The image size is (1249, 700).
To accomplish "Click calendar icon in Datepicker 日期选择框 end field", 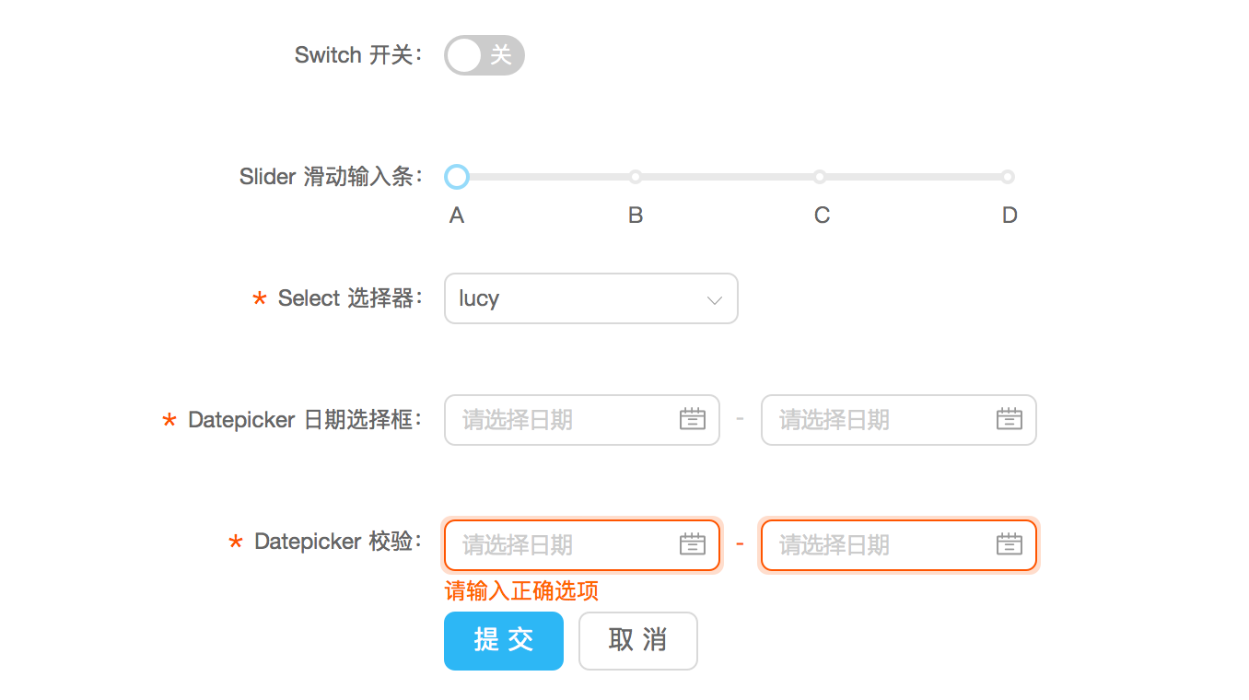I will (x=1010, y=419).
